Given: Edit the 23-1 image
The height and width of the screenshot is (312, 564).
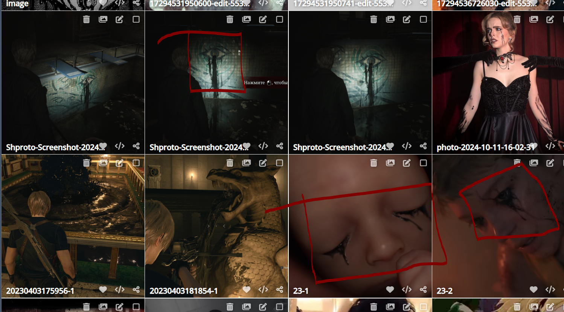Looking at the screenshot, I should tap(407, 163).
